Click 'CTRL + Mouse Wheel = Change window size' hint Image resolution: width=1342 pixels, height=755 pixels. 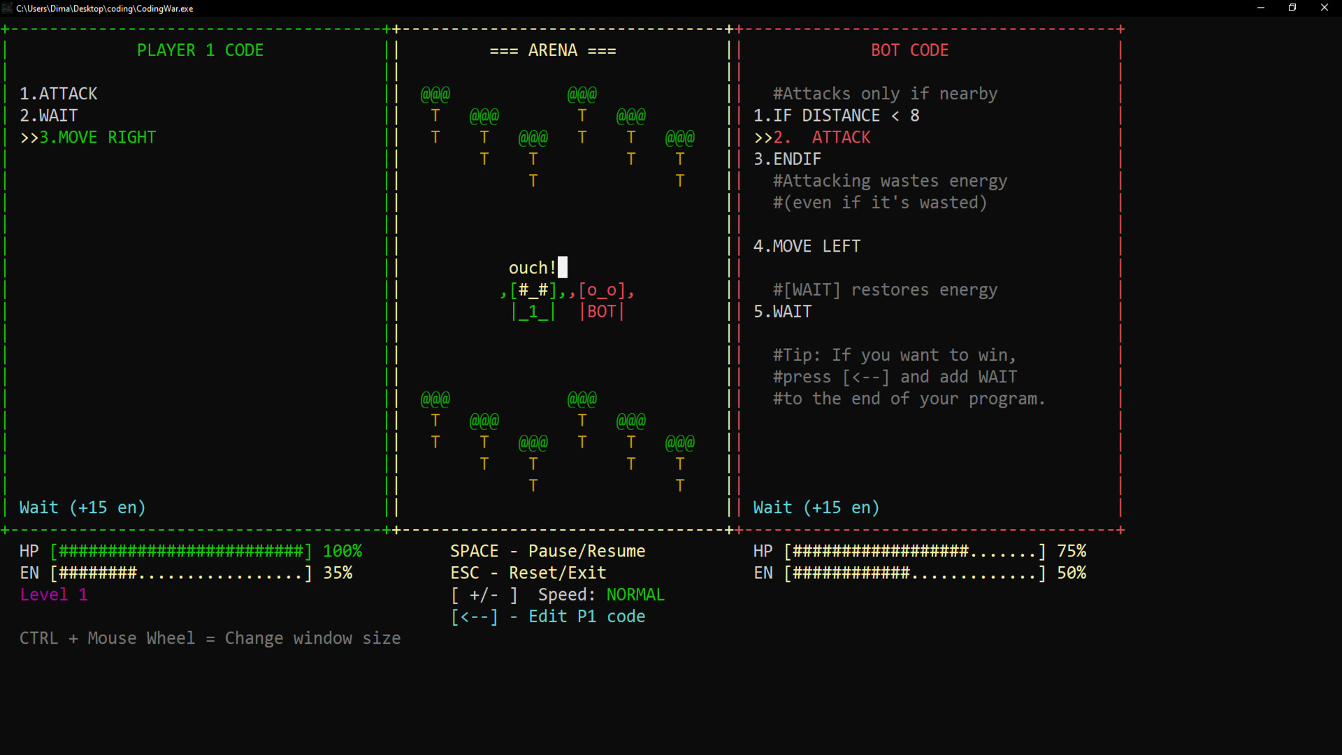click(x=210, y=638)
